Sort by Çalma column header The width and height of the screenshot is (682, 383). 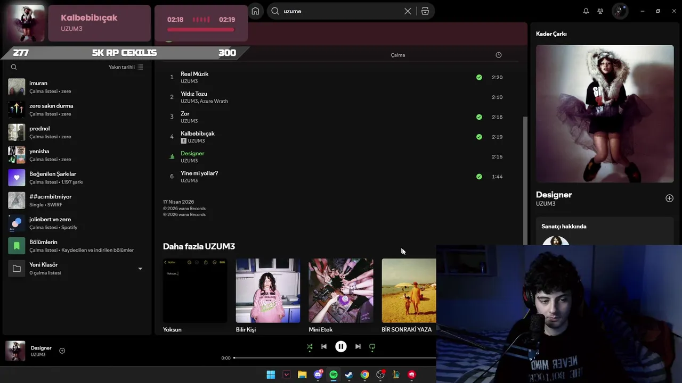coord(398,55)
